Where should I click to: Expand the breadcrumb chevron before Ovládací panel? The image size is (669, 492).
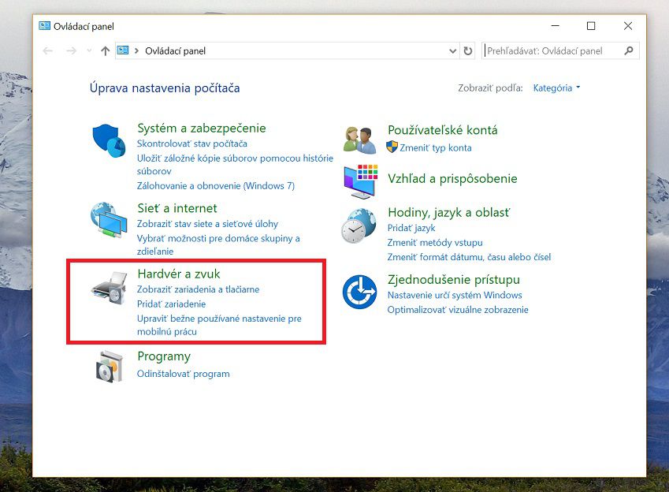click(x=136, y=50)
